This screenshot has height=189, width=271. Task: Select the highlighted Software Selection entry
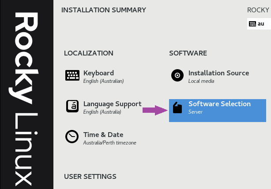point(218,111)
